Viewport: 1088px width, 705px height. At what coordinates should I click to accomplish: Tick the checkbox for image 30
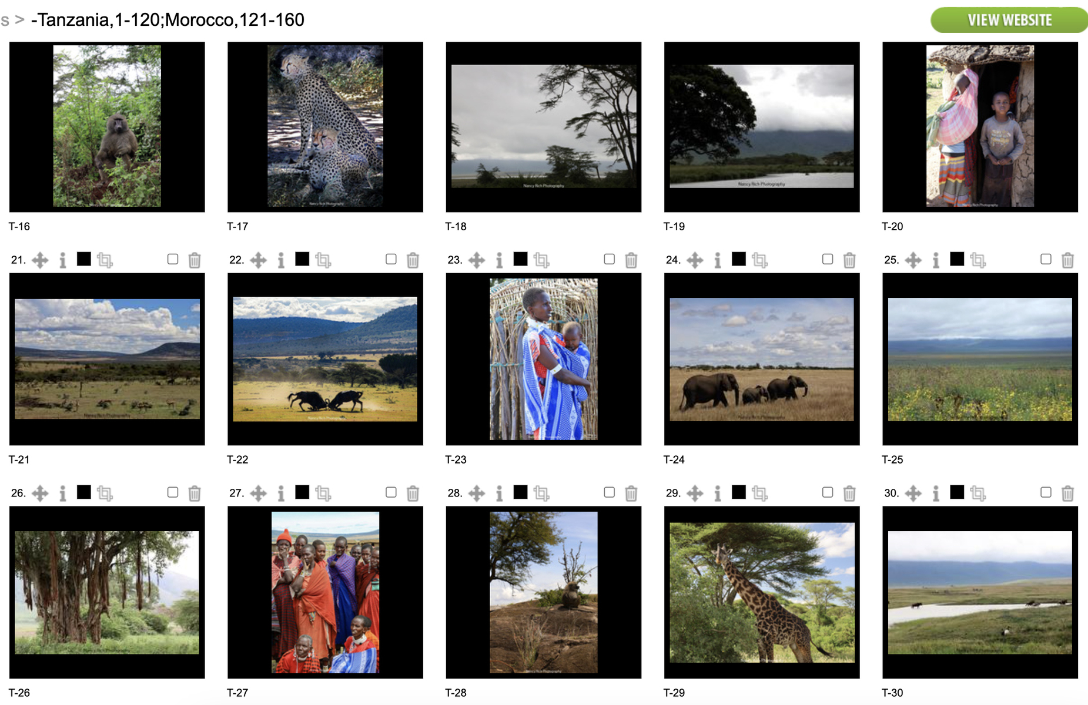[1046, 492]
